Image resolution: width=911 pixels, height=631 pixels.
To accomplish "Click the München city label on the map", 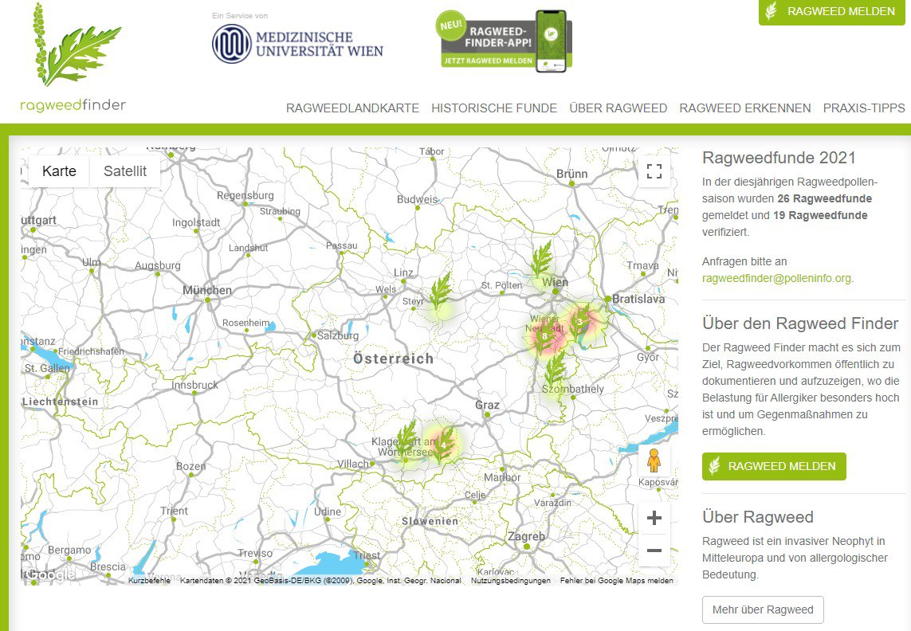I will point(207,290).
